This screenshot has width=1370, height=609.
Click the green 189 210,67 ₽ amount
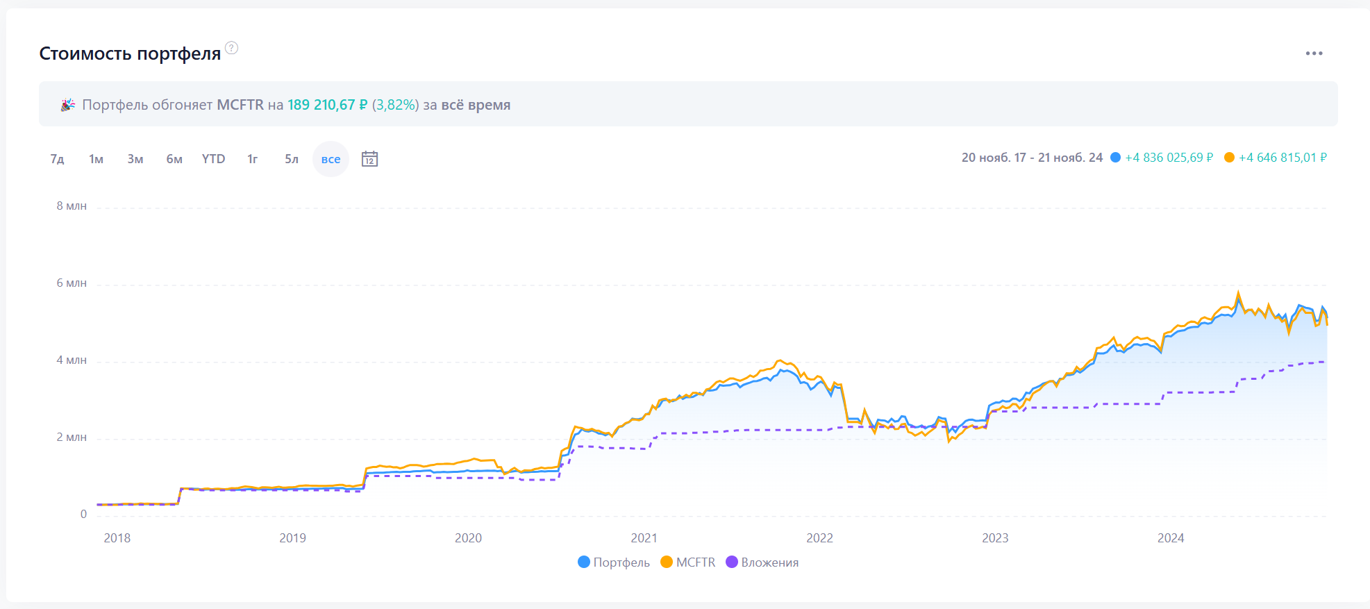tap(327, 105)
